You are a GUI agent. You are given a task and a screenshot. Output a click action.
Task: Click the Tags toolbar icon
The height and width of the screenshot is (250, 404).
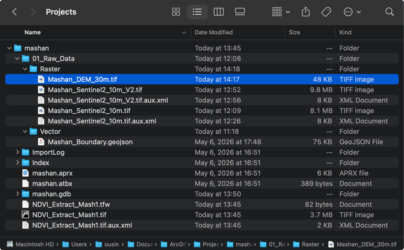[x=326, y=12]
